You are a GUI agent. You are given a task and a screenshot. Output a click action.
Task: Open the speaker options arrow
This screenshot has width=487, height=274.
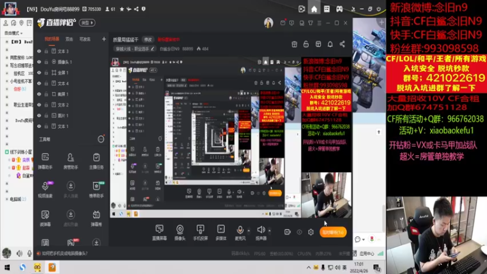coord(269,231)
